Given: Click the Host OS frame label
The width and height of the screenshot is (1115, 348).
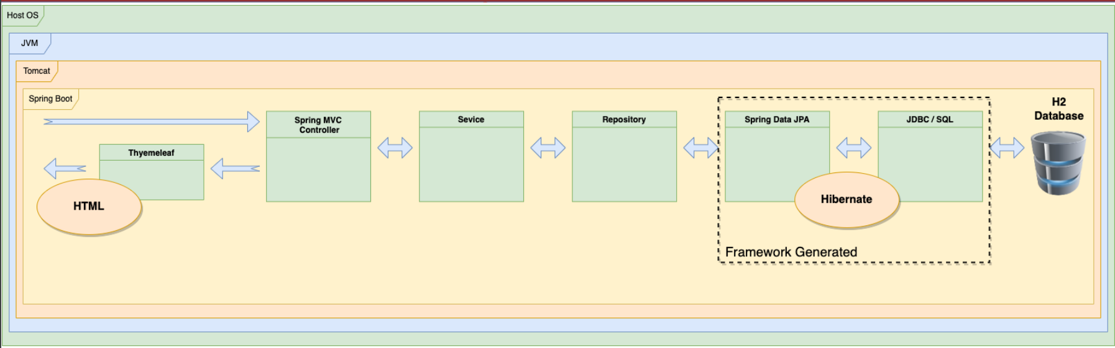Looking at the screenshot, I should [x=22, y=15].
